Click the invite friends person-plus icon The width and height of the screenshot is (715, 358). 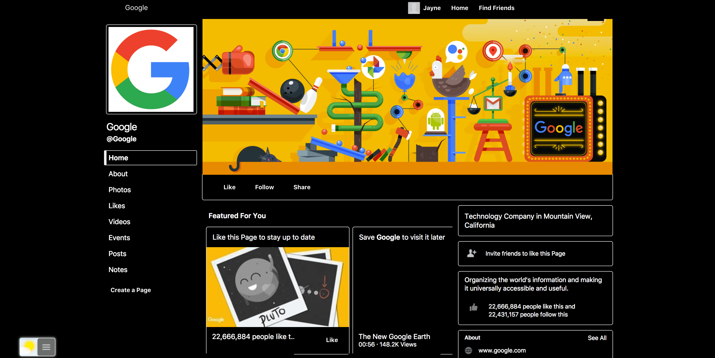(471, 253)
